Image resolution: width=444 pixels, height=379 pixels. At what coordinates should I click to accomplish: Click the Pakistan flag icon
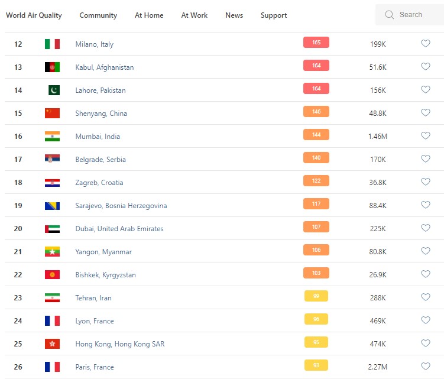click(x=53, y=90)
